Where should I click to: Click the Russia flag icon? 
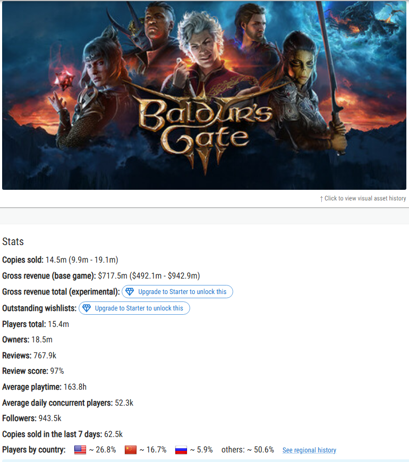tap(181, 450)
